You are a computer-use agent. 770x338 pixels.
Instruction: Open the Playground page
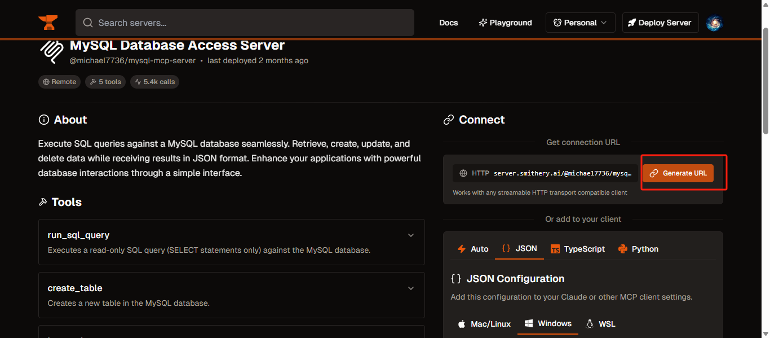505,23
